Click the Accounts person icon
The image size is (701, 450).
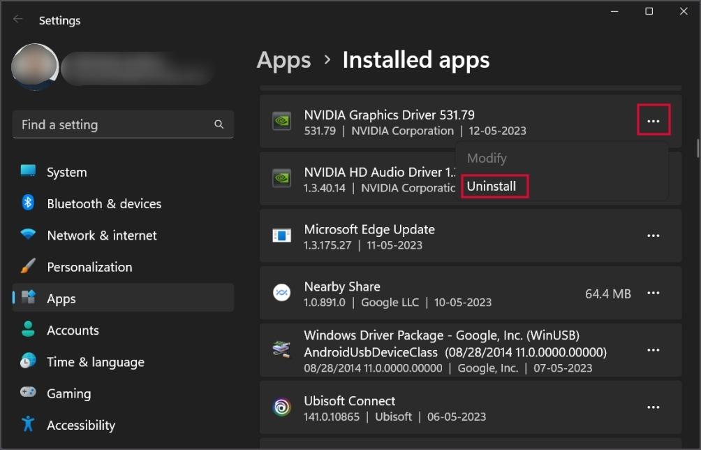point(28,329)
